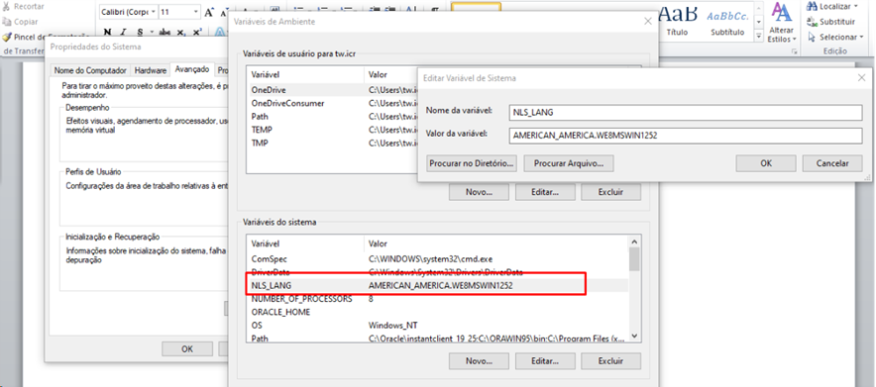The image size is (876, 387).
Task: Click Copiar in Word clipboard group
Action: click(20, 22)
